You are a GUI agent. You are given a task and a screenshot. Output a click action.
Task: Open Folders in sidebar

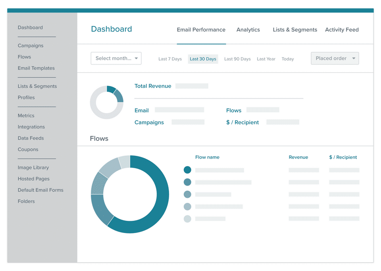(26, 201)
